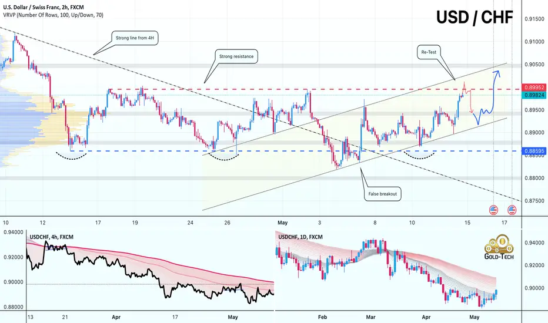Click the 0.89500 price axis label

tap(534, 110)
